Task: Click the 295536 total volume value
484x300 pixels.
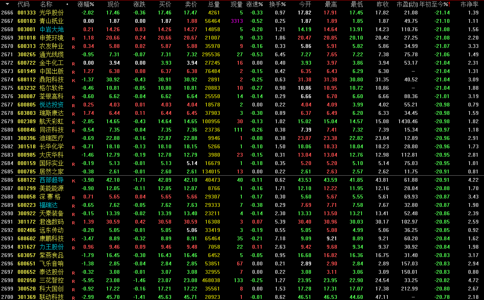Action: (212, 55)
